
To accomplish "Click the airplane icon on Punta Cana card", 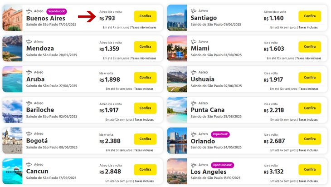I will tap(194, 103).
